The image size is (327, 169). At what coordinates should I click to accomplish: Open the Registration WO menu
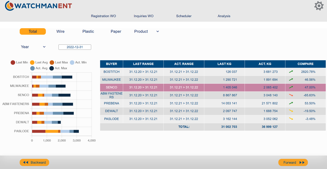coord(103,16)
